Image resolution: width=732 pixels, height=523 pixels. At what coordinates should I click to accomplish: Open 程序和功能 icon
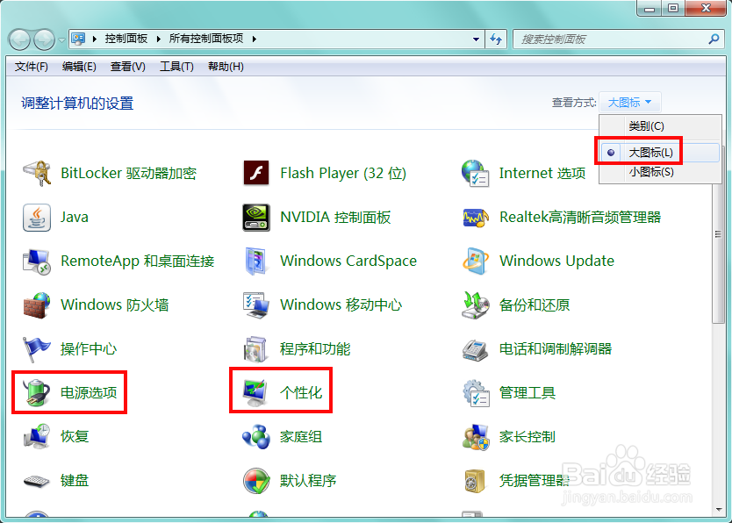click(255, 349)
